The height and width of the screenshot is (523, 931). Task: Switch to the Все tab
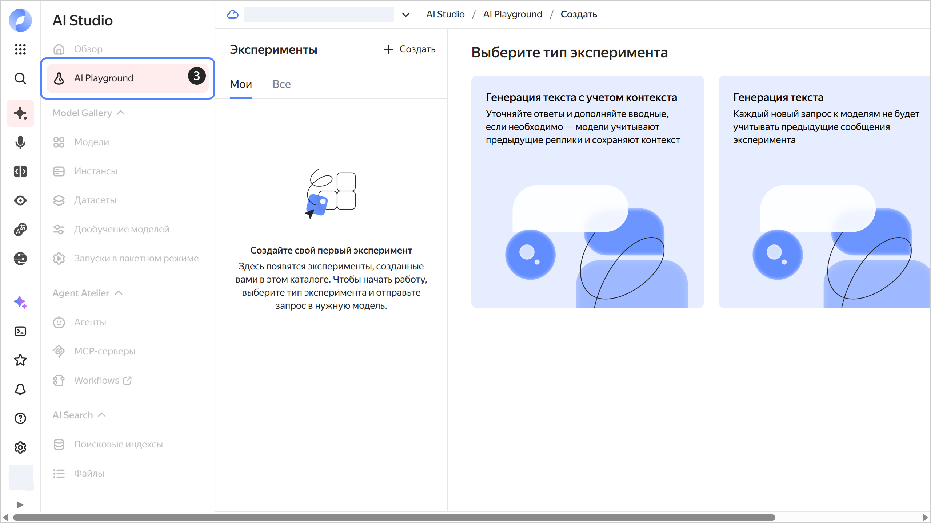coord(281,84)
